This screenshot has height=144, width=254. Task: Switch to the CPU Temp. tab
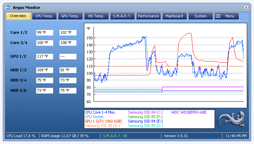click(44, 16)
